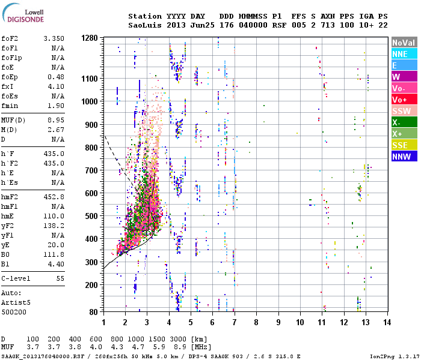Click the Artist5 autoscaler label
Viewport: 421px width, 360px height.
(16, 302)
